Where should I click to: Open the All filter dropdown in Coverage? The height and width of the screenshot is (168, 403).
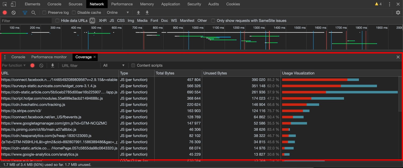(114, 65)
